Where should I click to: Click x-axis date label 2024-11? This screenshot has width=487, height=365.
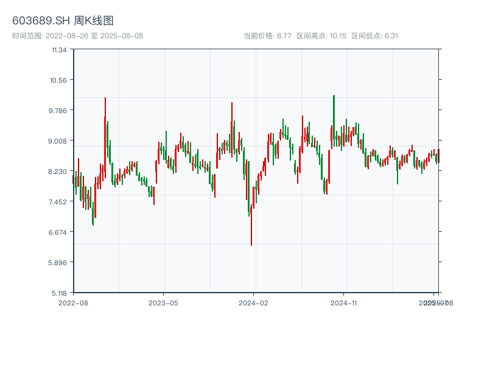point(343,303)
